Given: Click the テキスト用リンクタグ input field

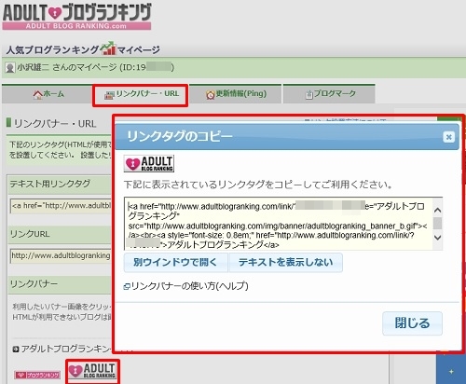Looking at the screenshot, I should [x=62, y=206].
